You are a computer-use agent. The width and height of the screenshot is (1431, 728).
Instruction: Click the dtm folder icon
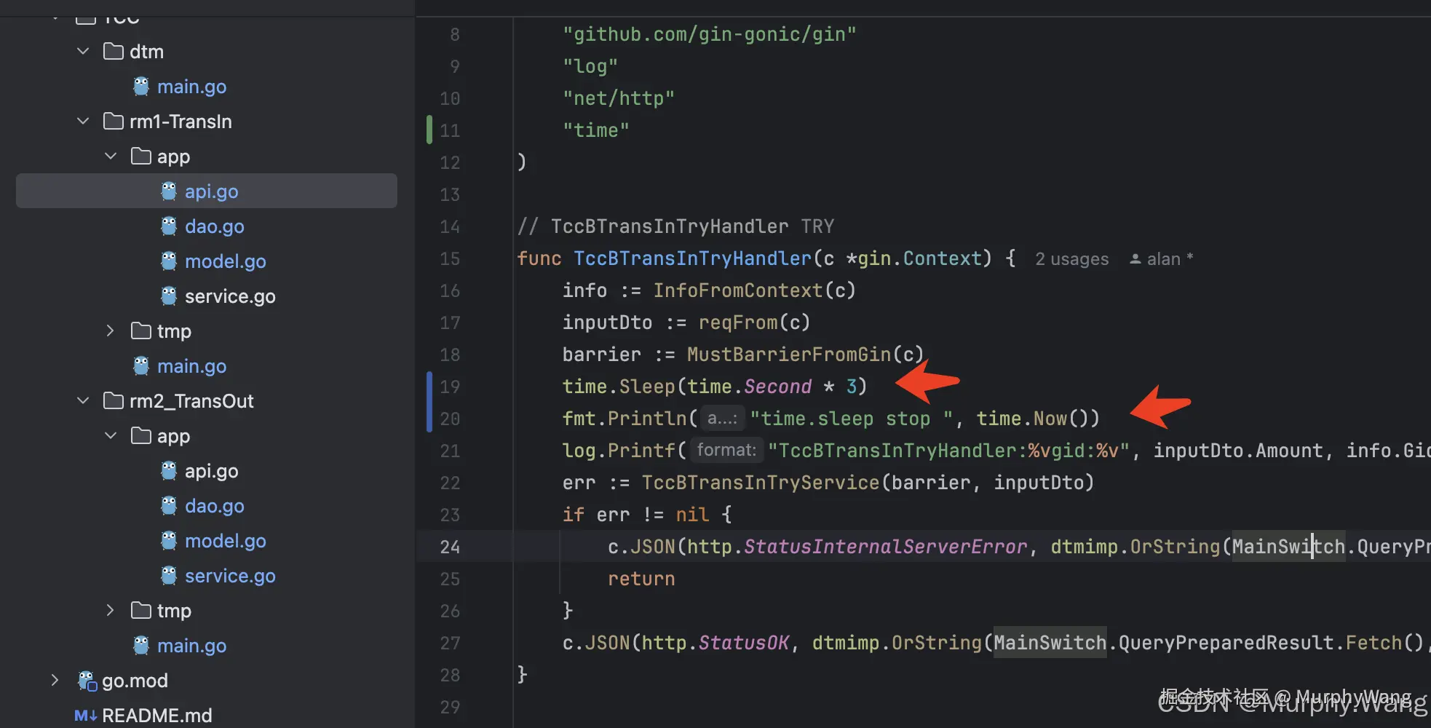(x=114, y=51)
